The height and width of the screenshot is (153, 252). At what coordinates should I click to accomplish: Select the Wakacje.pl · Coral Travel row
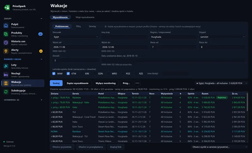point(148,117)
